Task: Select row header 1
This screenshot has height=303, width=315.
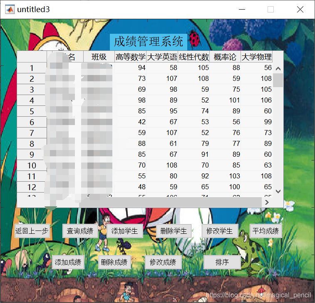Action: (x=32, y=68)
